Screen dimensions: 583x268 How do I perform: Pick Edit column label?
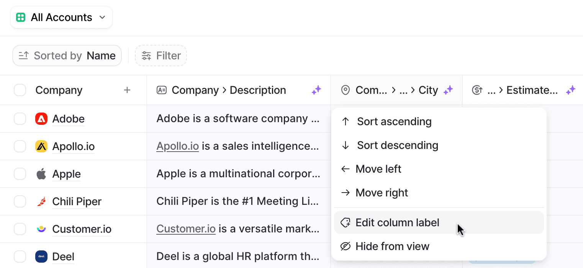click(x=439, y=223)
